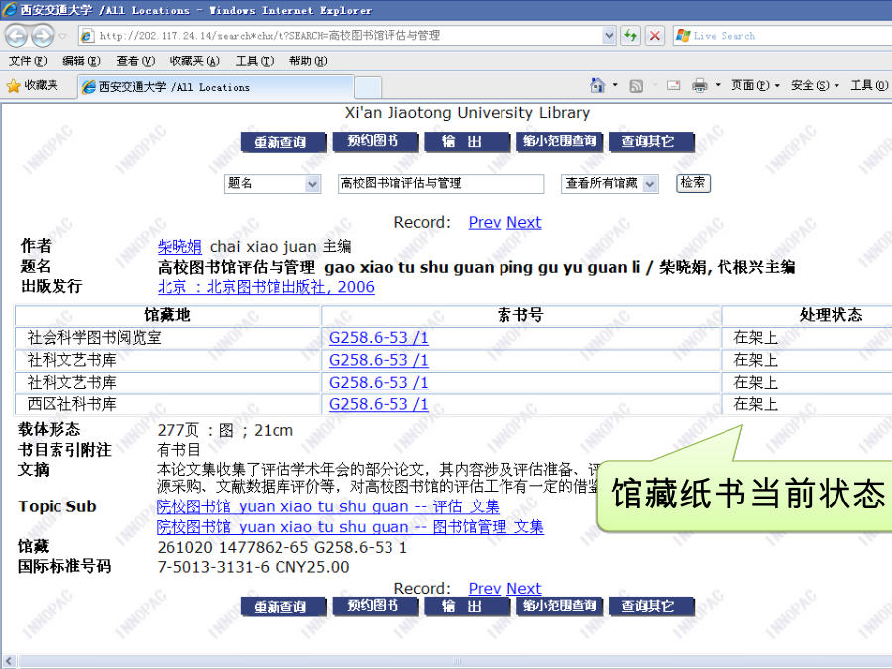Click the Home page icon
Screen dimensions: 892x669
[598, 85]
